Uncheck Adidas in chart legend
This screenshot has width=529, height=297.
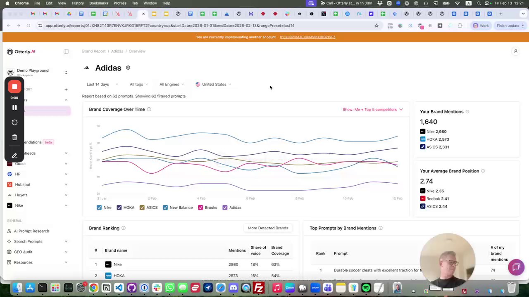[x=225, y=207]
